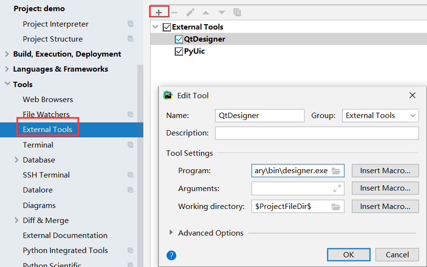This screenshot has width=427, height=267.
Task: Select the Project: demo heading
Action: (x=39, y=9)
